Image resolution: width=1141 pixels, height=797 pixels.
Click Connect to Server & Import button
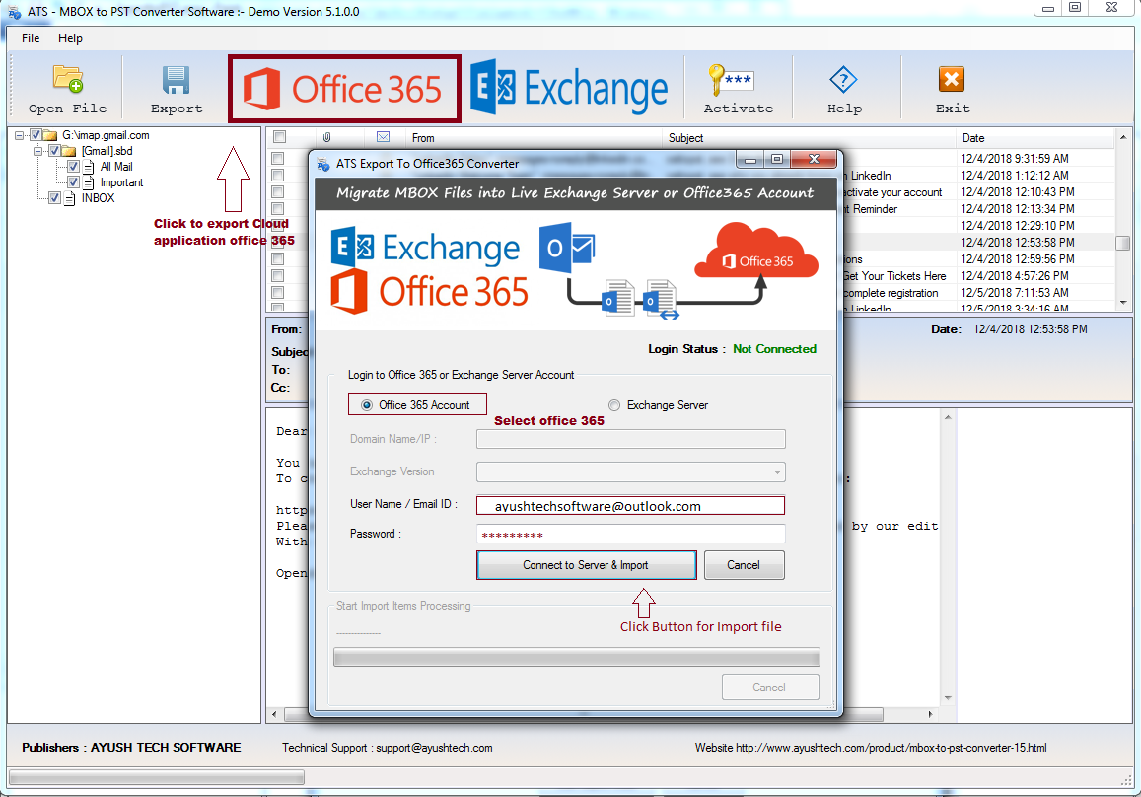click(x=587, y=565)
